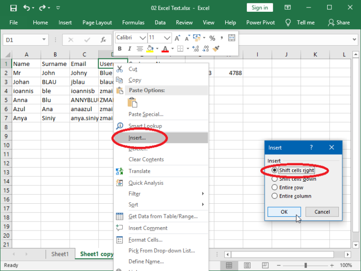Click the Merge and Center icon

coord(232,38)
